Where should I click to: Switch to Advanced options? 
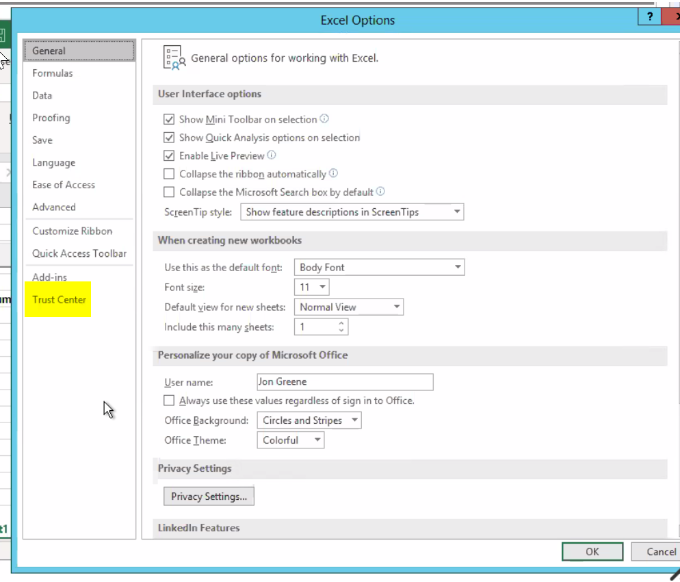click(79, 207)
